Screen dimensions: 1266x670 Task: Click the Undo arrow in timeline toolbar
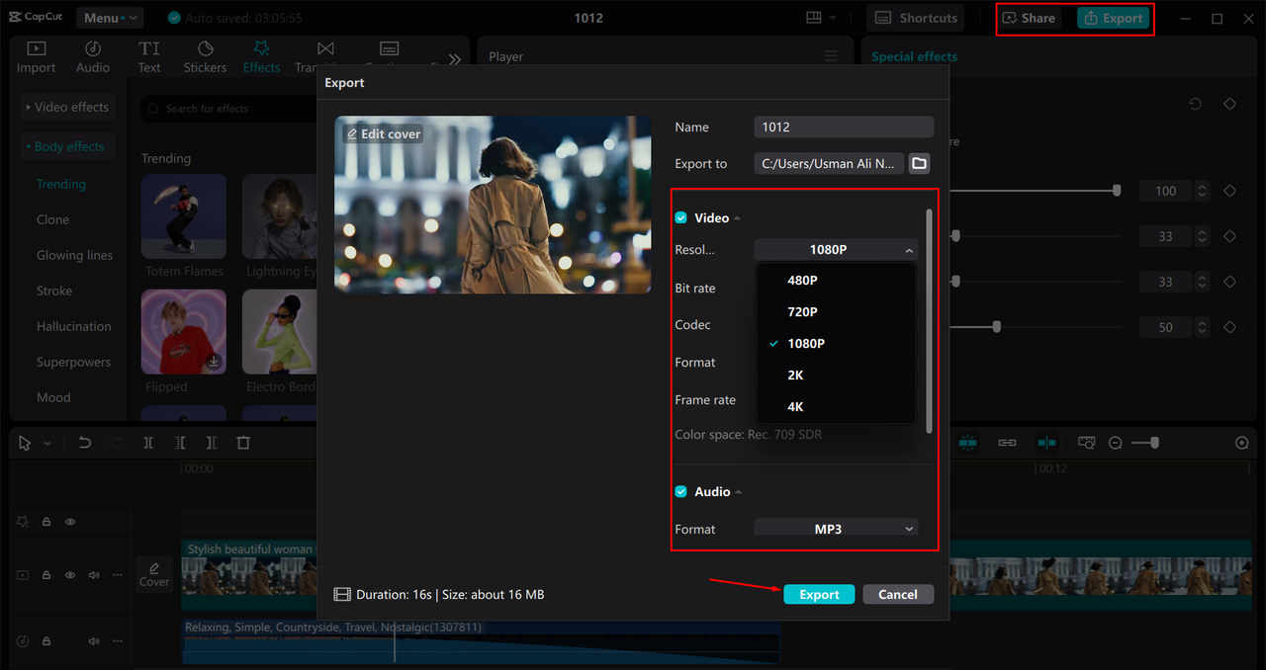[x=85, y=443]
